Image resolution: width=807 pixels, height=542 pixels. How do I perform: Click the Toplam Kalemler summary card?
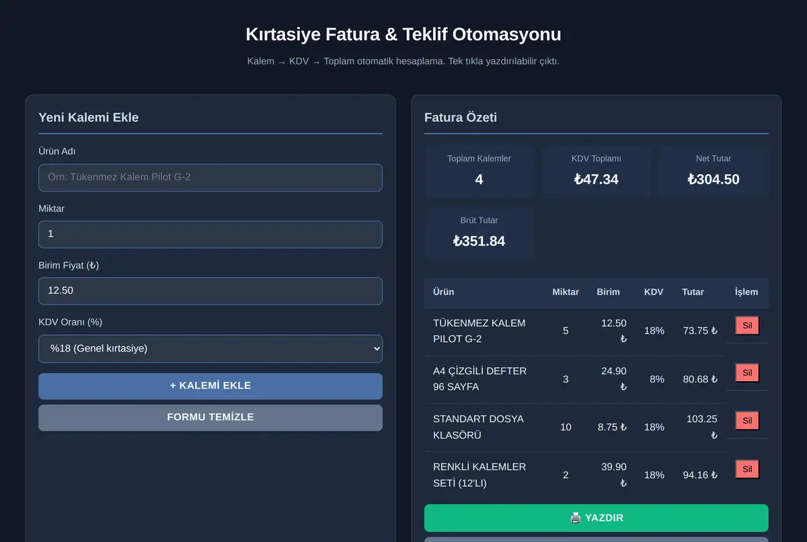(x=479, y=171)
